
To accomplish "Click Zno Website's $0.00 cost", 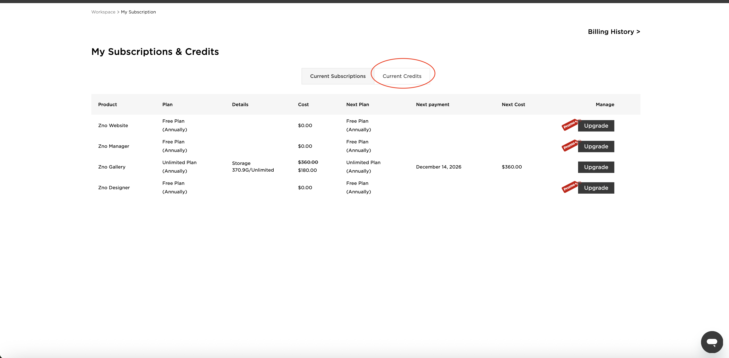I will point(305,125).
